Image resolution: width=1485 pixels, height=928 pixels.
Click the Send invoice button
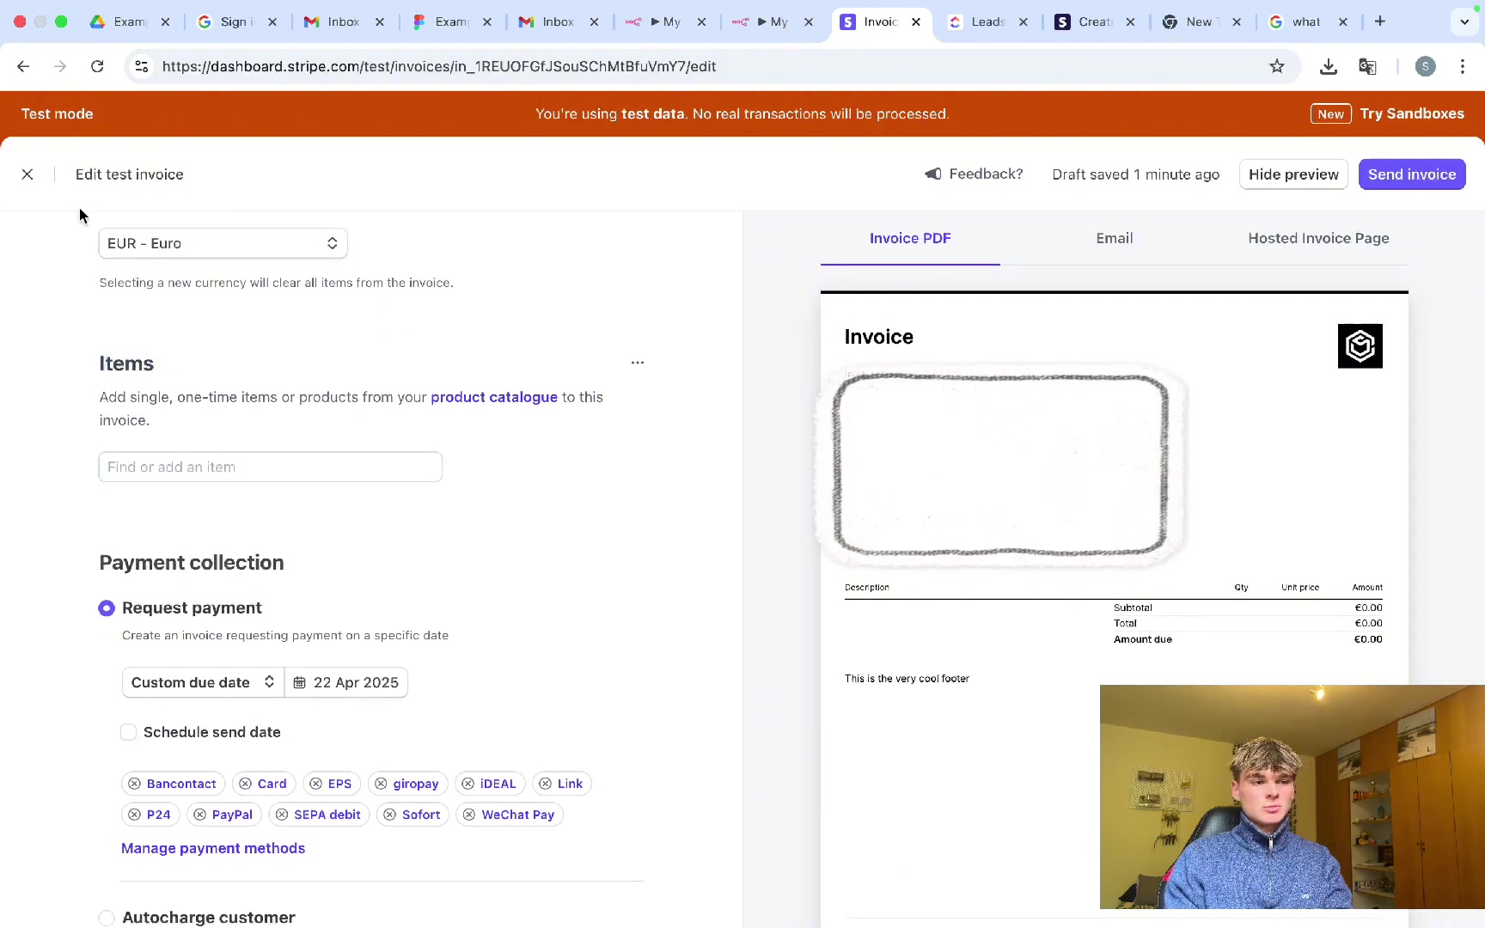[1411, 174]
